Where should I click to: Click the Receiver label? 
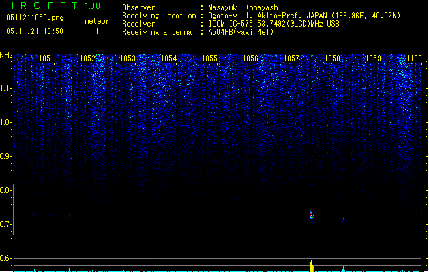tap(138, 24)
